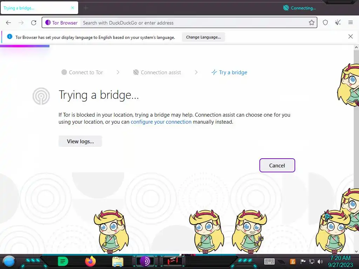Image resolution: width=359 pixels, height=269 pixels.
Task: Cancel the bridge connection attempt
Action: pos(277,165)
